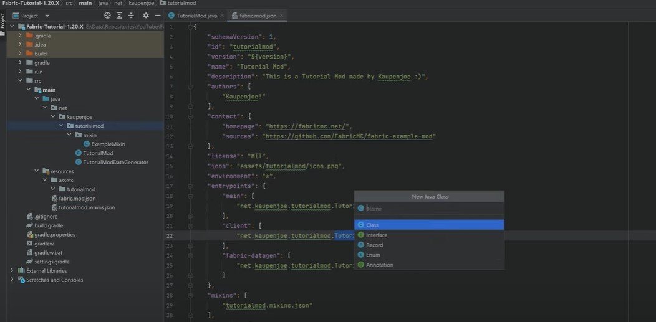Close the TutorialMod.java tab
This screenshot has height=322, width=656.
point(222,16)
